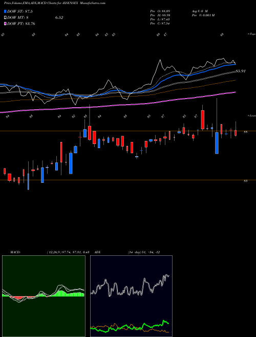Click the '<-Tops' marker label

click(251, 34)
